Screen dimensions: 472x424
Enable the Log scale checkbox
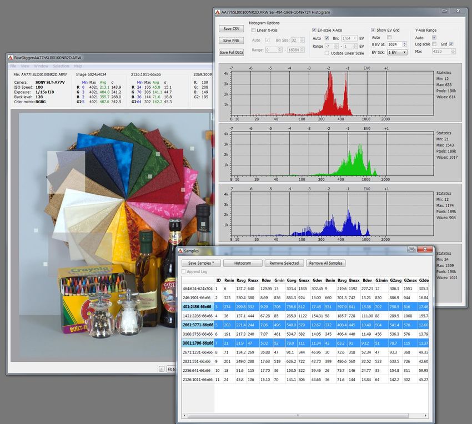[434, 44]
